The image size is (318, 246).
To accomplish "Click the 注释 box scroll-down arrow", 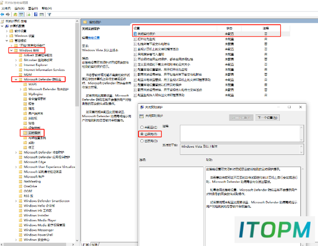I will [302, 140].
